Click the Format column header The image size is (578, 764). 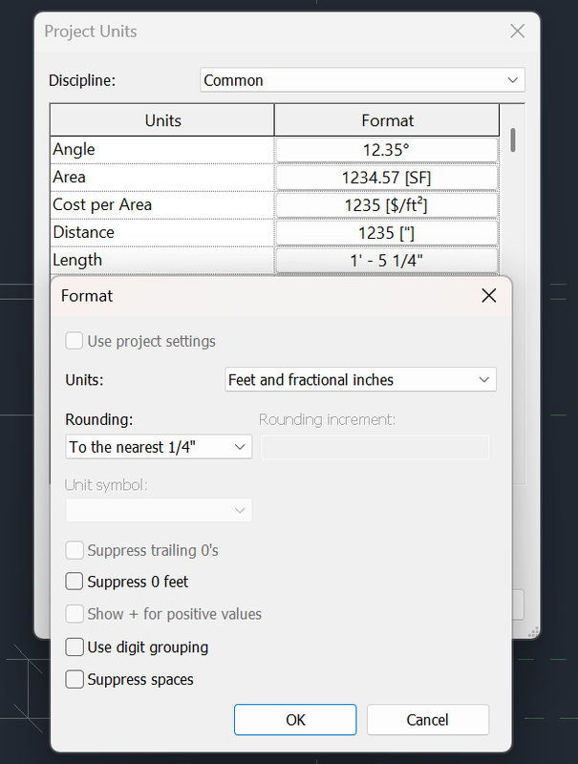[x=387, y=121]
